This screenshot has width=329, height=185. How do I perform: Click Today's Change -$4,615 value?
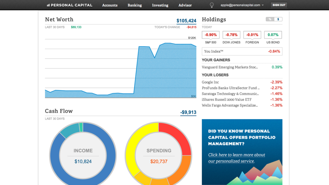pyautogui.click(x=191, y=27)
